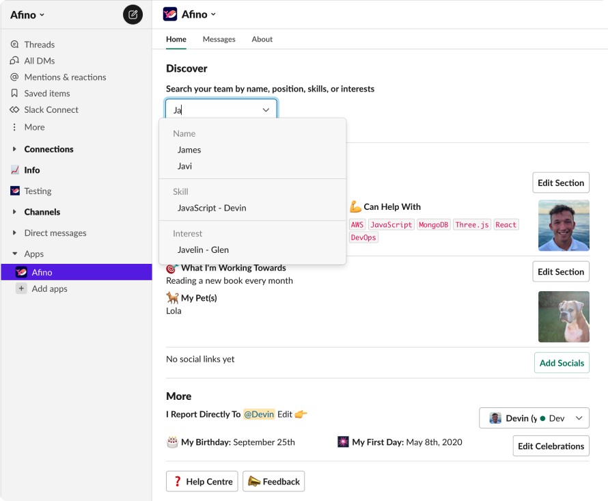608x501 pixels.
Task: Switch to the About tab
Action: coord(262,39)
